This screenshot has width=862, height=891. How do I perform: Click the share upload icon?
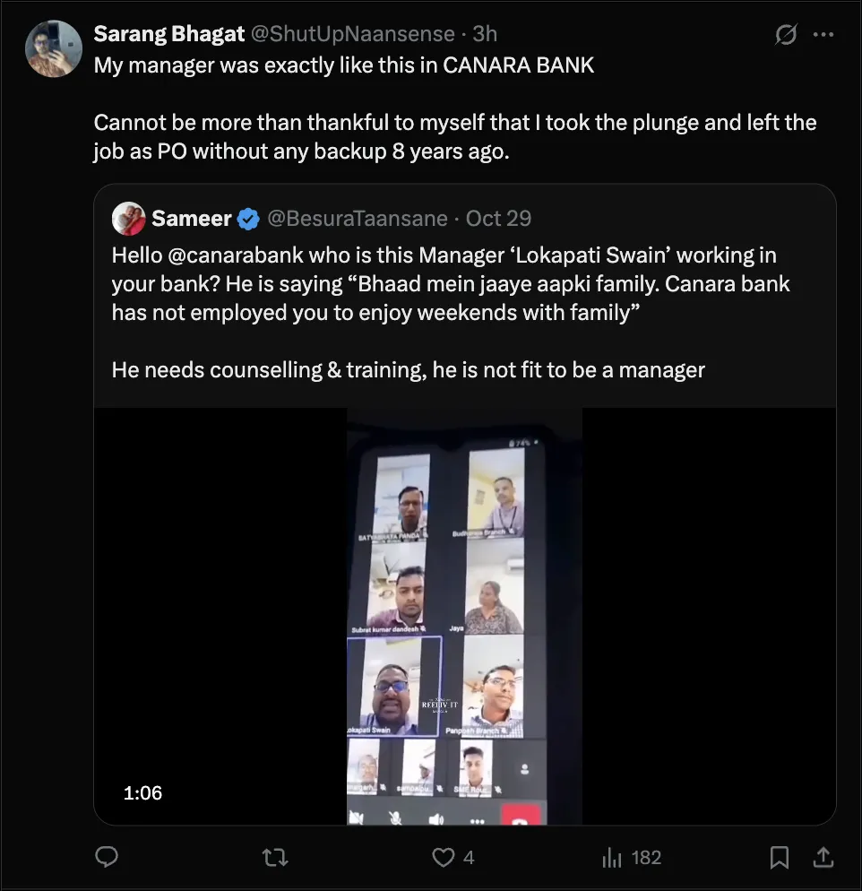[x=823, y=858]
